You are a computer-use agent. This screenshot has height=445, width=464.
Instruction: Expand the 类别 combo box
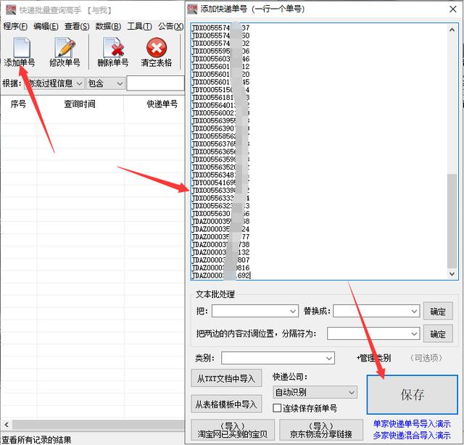coord(278,358)
